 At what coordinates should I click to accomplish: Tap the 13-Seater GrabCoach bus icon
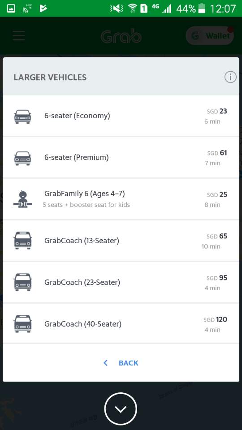(23, 241)
